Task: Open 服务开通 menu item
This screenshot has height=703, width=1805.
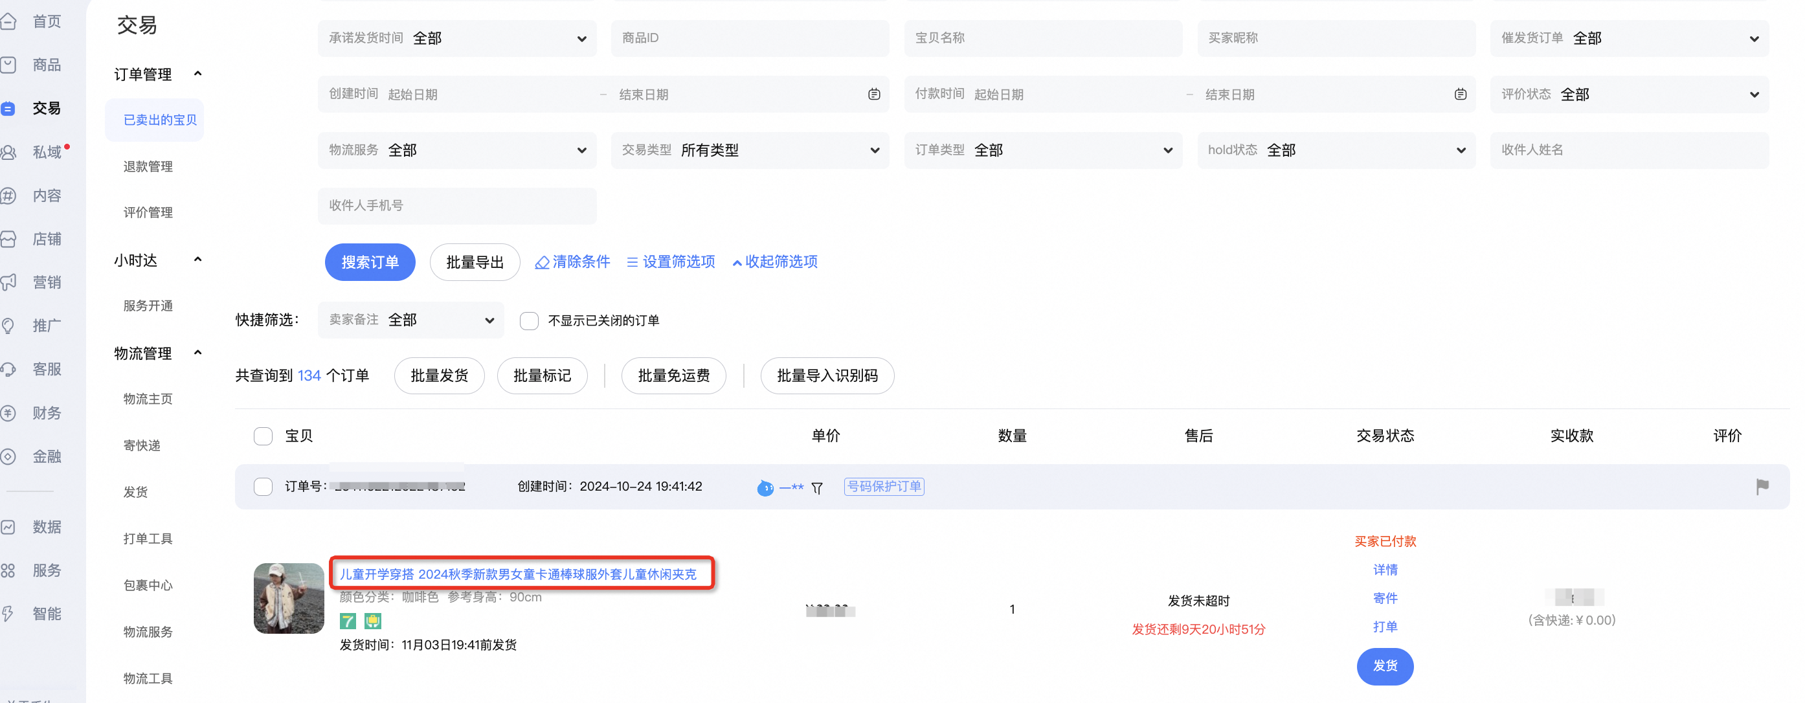Action: (x=148, y=306)
